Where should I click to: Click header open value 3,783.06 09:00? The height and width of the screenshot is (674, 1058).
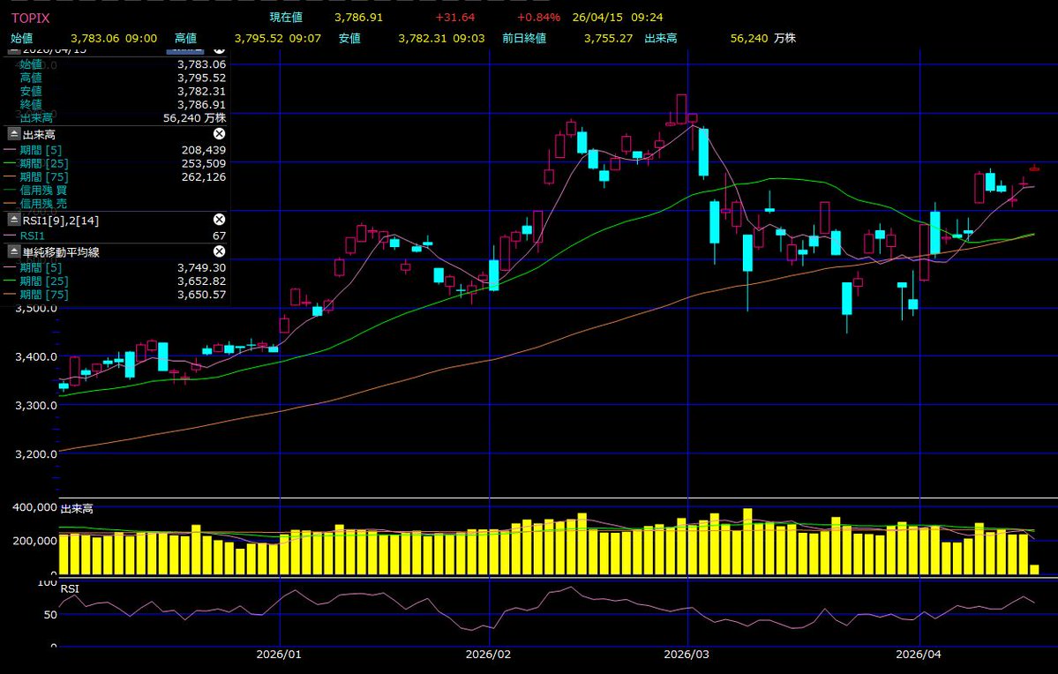pos(113,39)
